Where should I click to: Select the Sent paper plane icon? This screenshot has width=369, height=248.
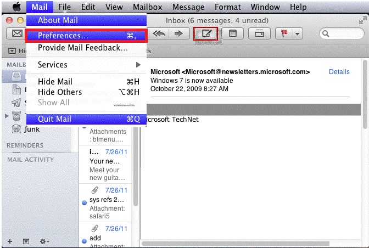(16, 103)
